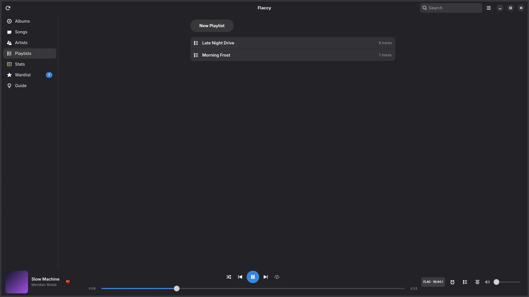Toggle shuffle playback
529x297 pixels.
229,277
